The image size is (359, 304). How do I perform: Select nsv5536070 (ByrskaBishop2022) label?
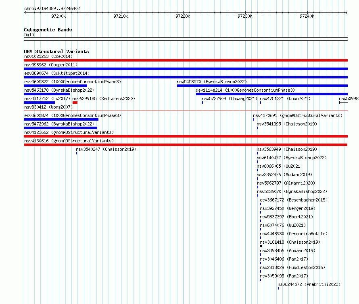point(292,191)
